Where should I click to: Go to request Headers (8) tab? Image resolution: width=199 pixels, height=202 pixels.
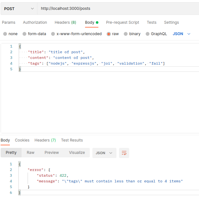pos(65,22)
